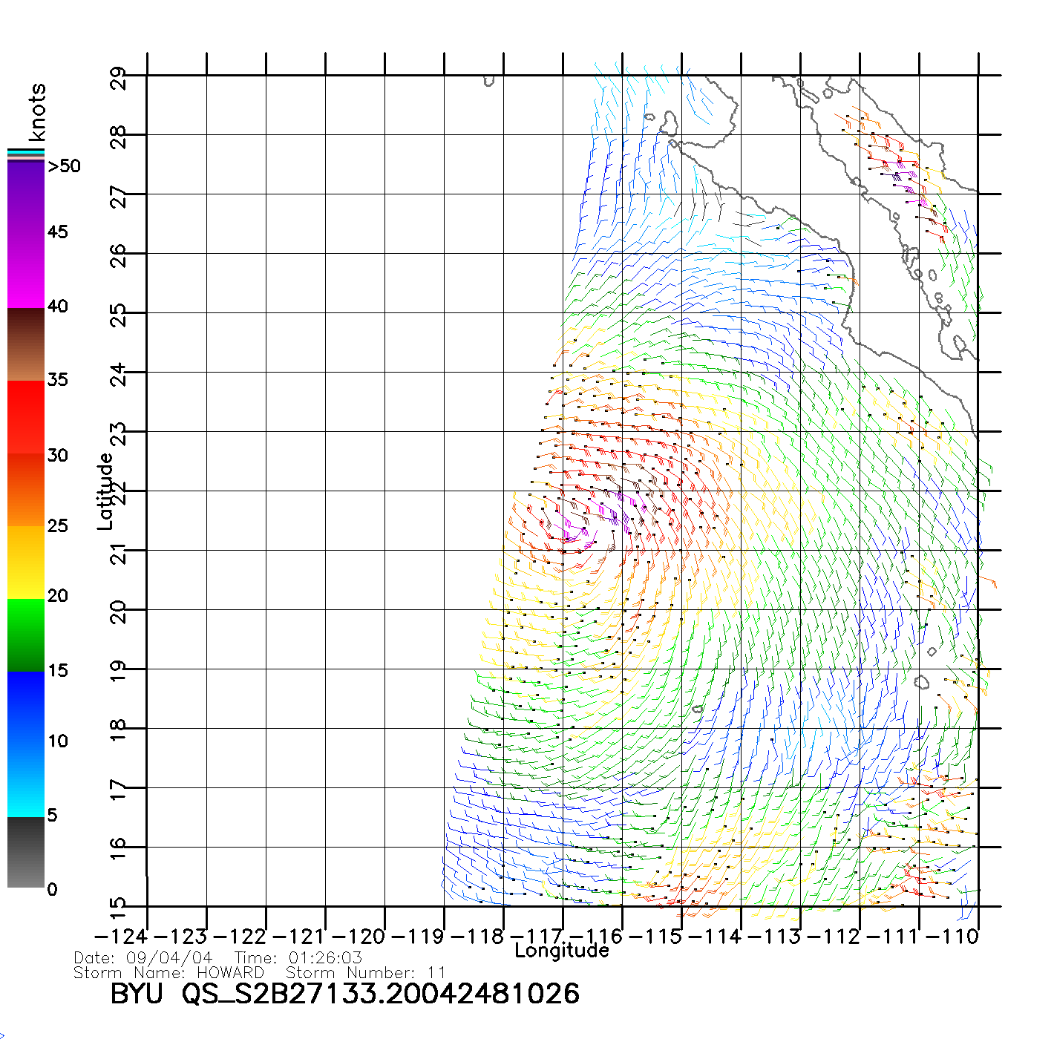Click the 'Storm Name: HOWARD' text
The height and width of the screenshot is (1039, 1054).
pyautogui.click(x=168, y=972)
